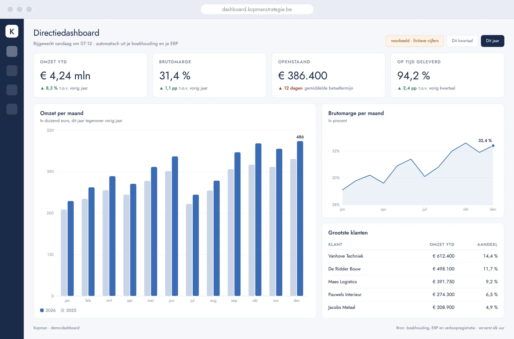The width and height of the screenshot is (514, 339).
Task: Click the '€ 612.400' revenue cell
Action: click(x=444, y=256)
